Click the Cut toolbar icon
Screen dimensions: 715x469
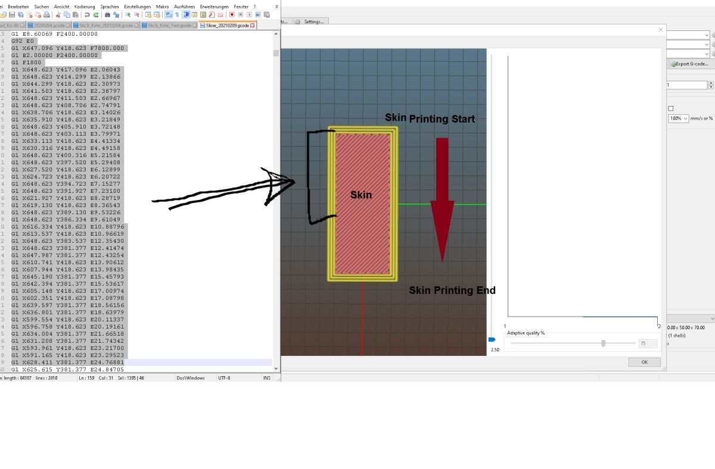pos(58,14)
